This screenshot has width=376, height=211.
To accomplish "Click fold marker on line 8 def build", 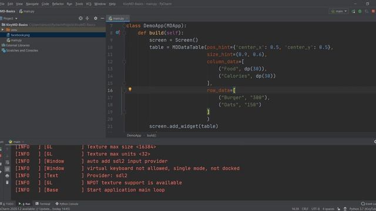I will [124, 33].
